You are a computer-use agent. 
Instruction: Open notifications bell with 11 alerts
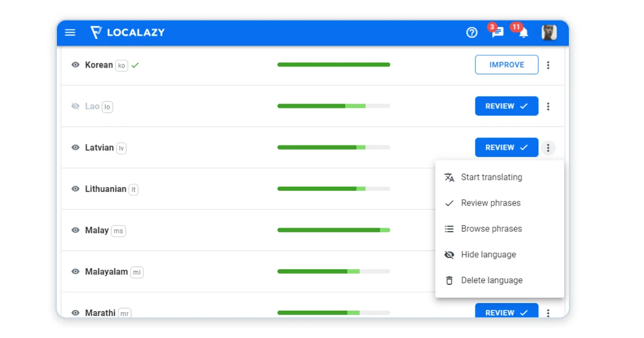pyautogui.click(x=523, y=33)
